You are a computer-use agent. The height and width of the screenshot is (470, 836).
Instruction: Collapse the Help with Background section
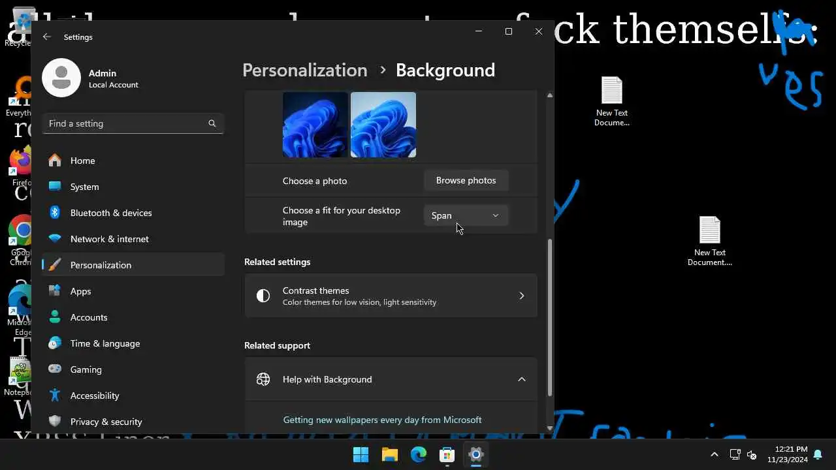tap(521, 379)
